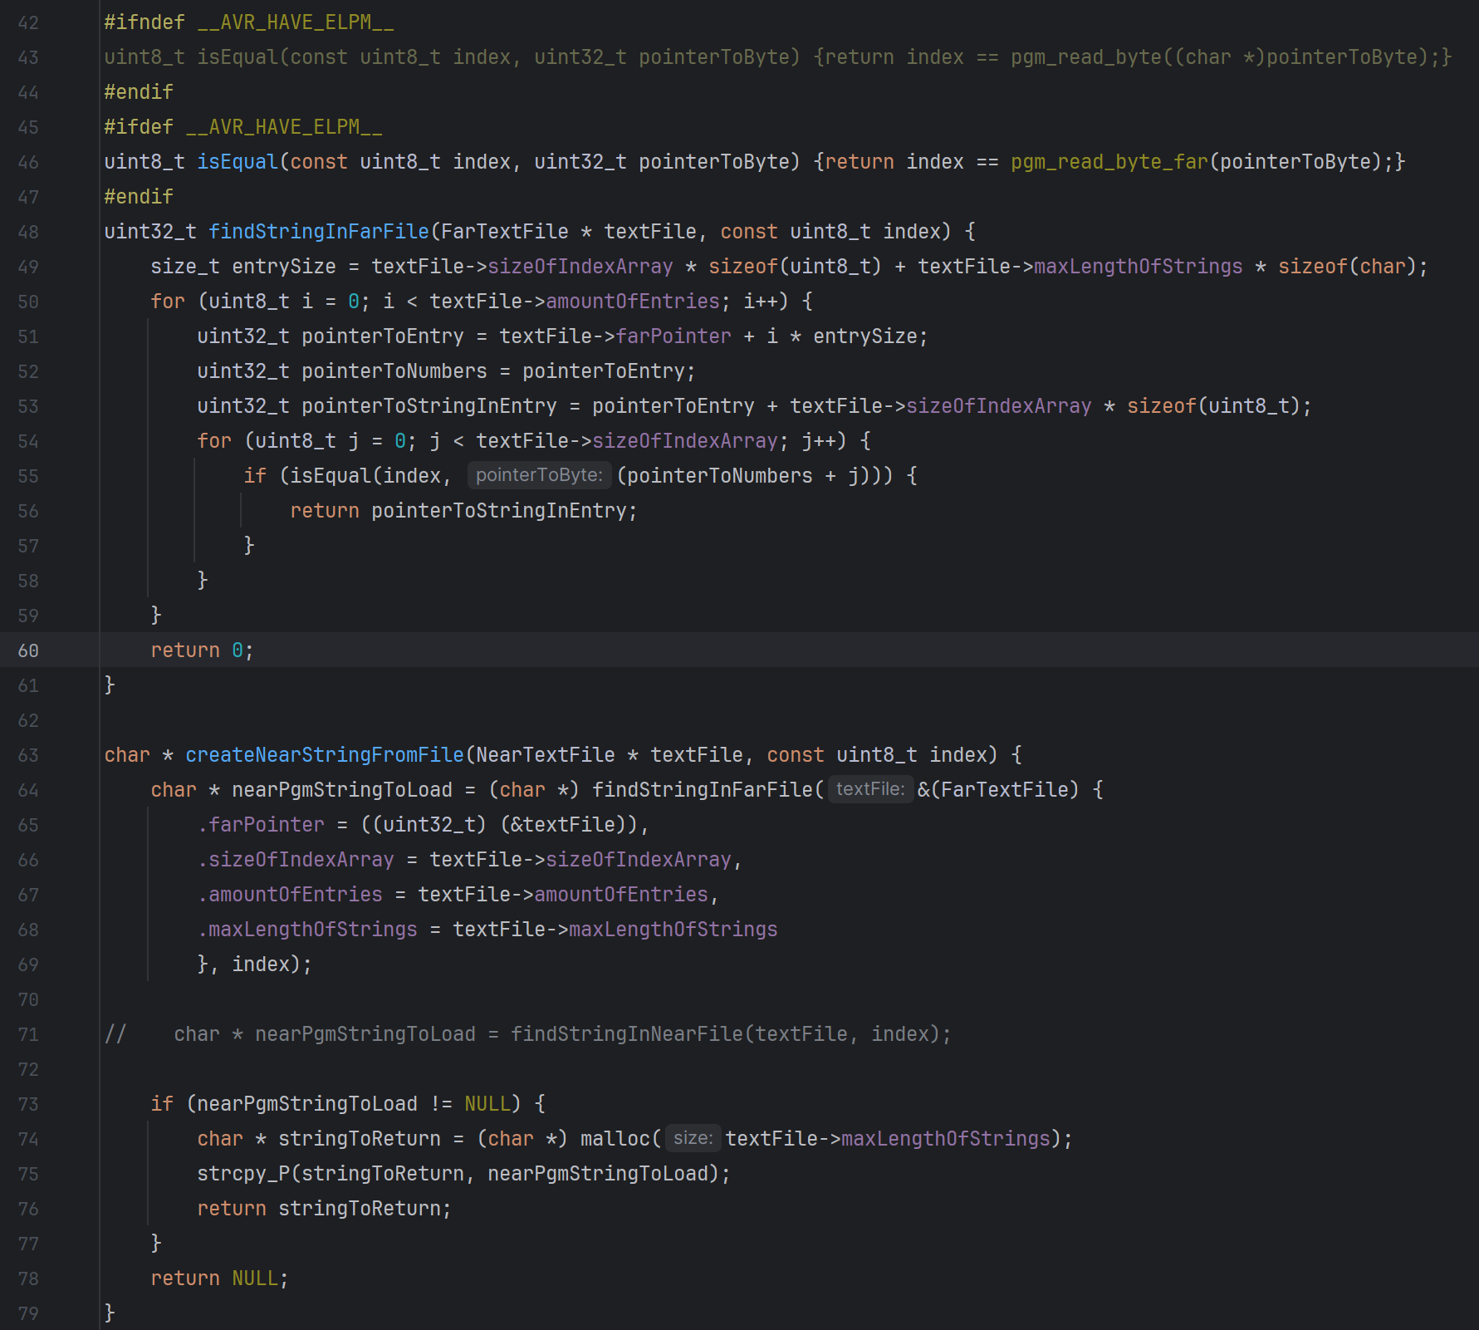1479x1330 pixels.
Task: Click the createNearStringFromFile function name
Action: click(324, 754)
